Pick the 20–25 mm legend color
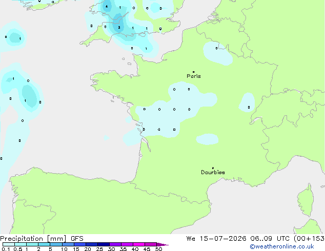The height and width of the screenshot is (251, 325). click(x=91, y=244)
